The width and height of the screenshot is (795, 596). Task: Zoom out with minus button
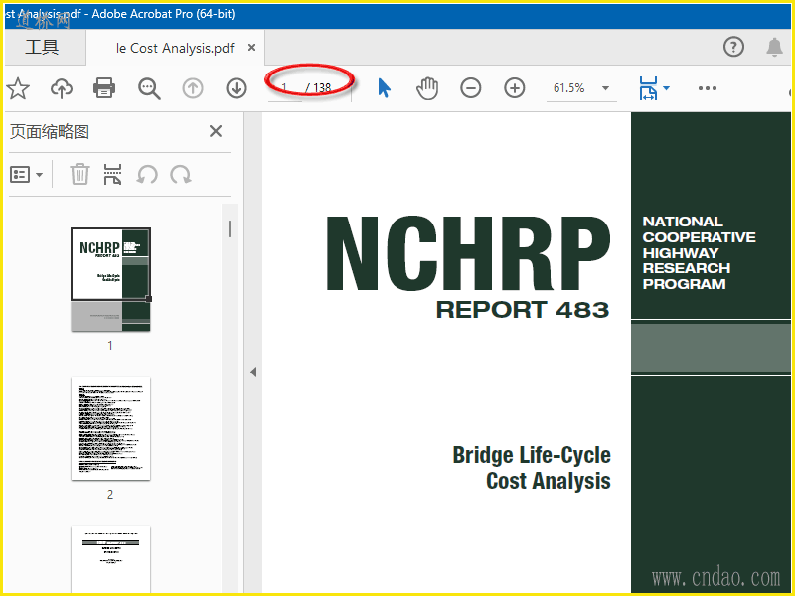471,88
